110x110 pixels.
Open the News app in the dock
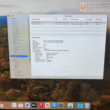point(47,105)
